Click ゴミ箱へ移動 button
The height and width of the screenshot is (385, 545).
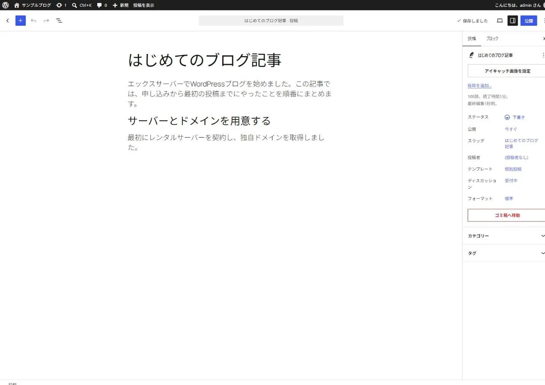pyautogui.click(x=507, y=215)
